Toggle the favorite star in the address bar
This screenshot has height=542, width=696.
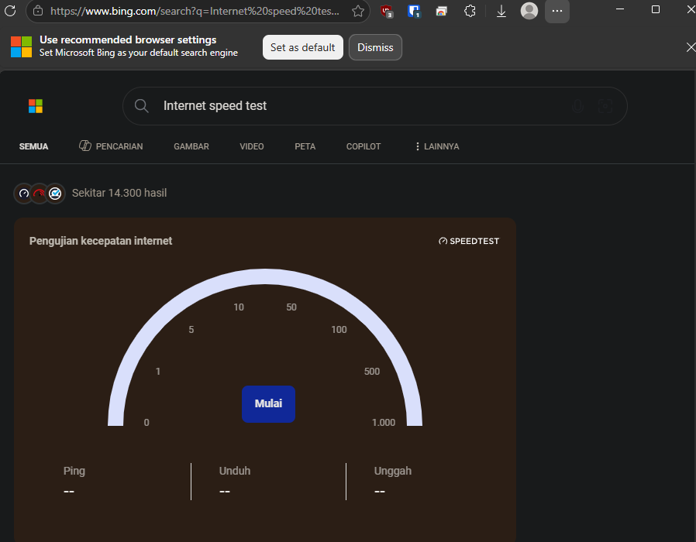pyautogui.click(x=357, y=11)
